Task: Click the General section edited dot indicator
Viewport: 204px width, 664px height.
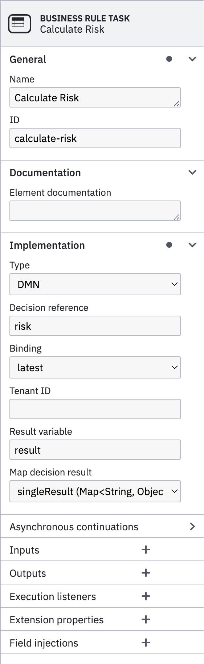Action: click(169, 59)
